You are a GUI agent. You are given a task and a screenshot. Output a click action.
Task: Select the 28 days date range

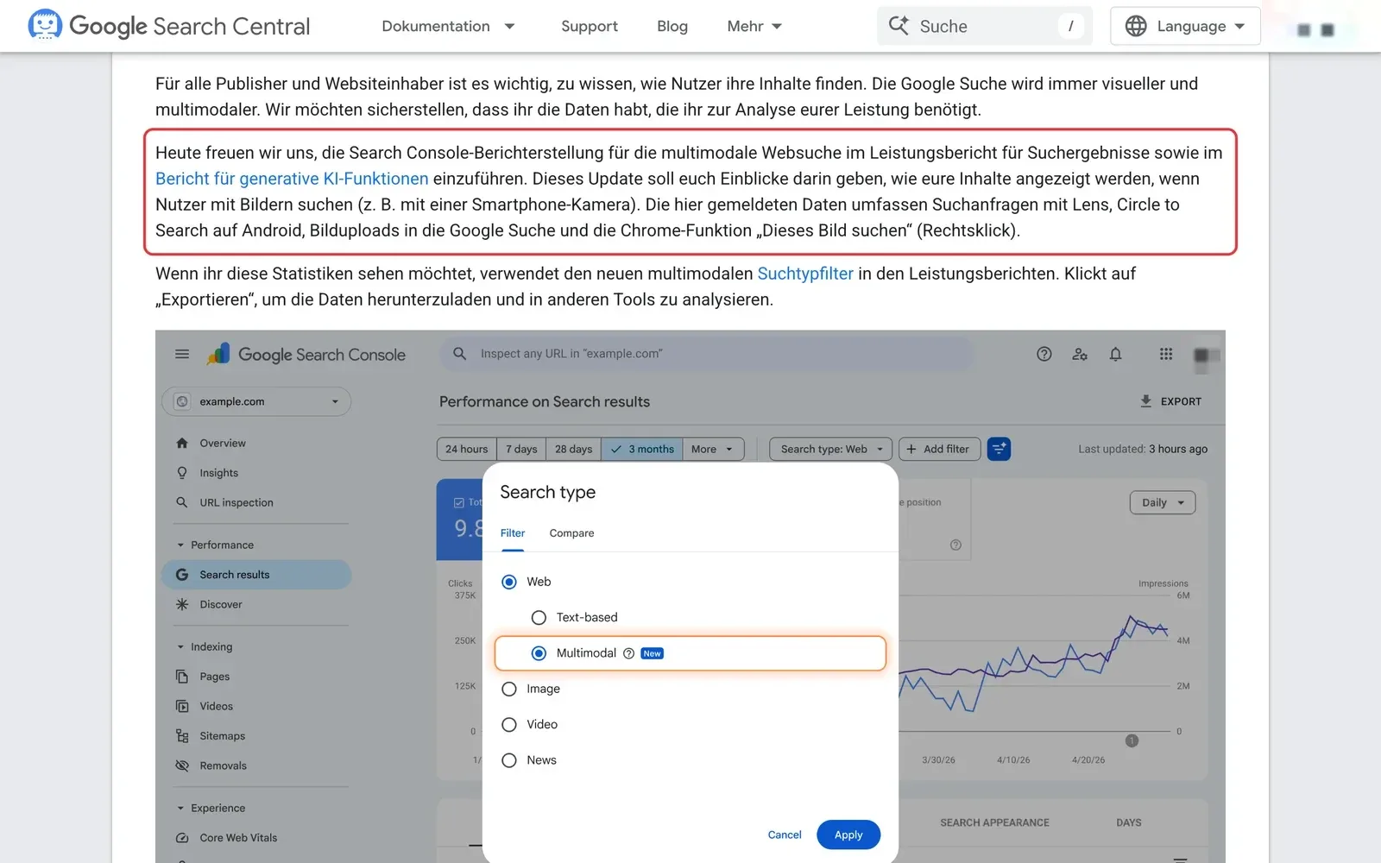pyautogui.click(x=573, y=449)
